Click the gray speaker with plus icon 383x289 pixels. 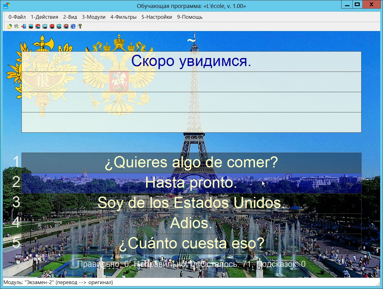tap(17, 26)
